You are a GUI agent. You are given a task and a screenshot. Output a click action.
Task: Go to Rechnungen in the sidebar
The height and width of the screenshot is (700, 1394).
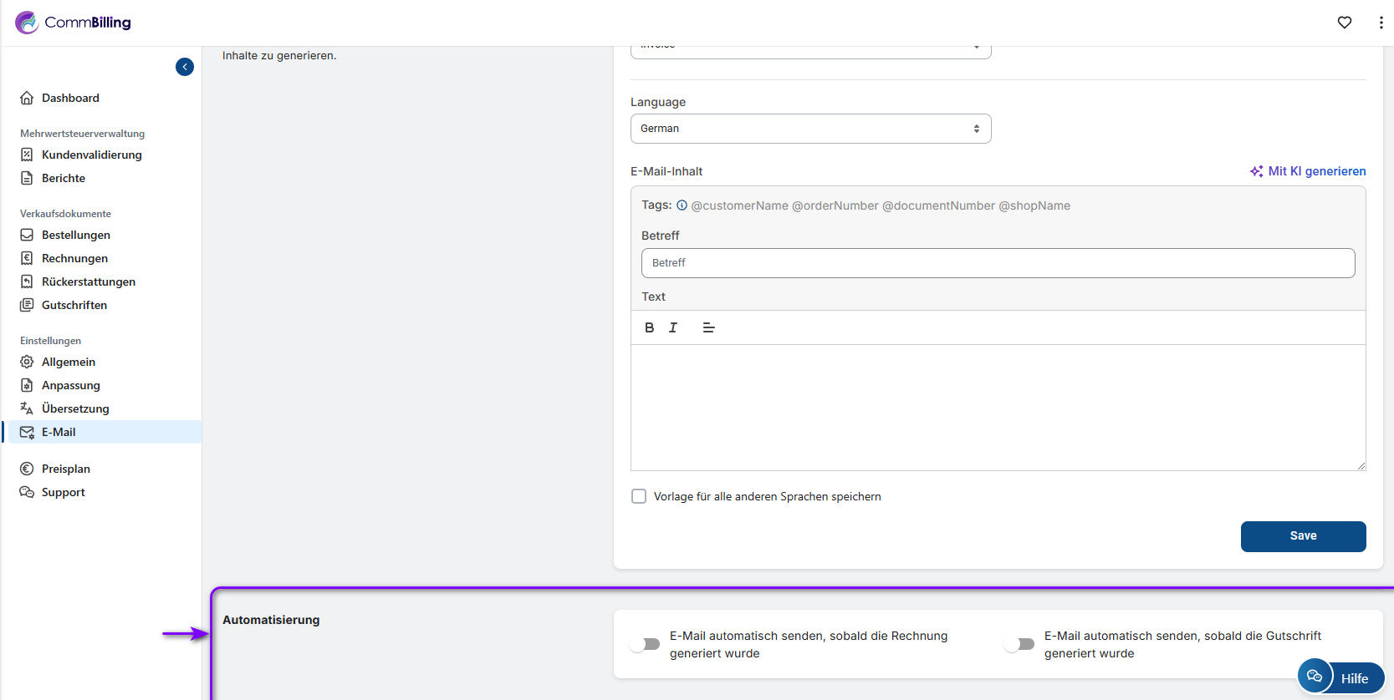(x=74, y=258)
